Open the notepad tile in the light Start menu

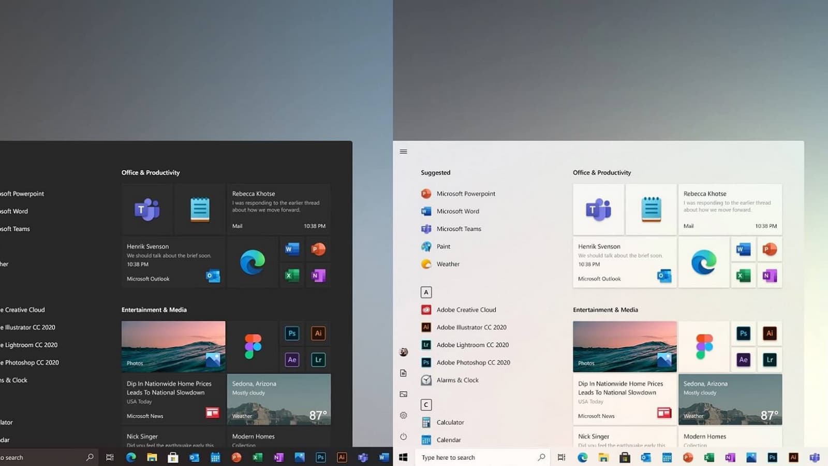coord(652,209)
